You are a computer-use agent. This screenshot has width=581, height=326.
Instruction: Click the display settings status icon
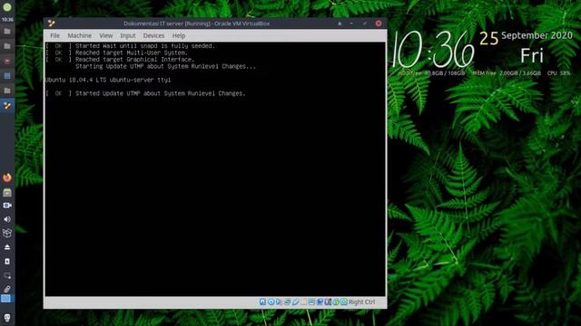click(311, 302)
